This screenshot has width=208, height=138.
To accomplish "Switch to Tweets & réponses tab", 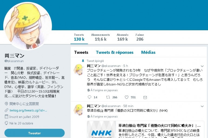I will point(115,52).
